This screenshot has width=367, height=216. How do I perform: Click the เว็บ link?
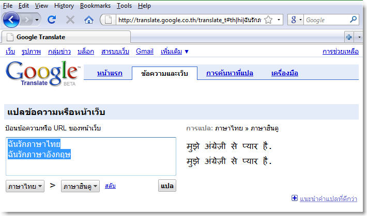click(10, 52)
